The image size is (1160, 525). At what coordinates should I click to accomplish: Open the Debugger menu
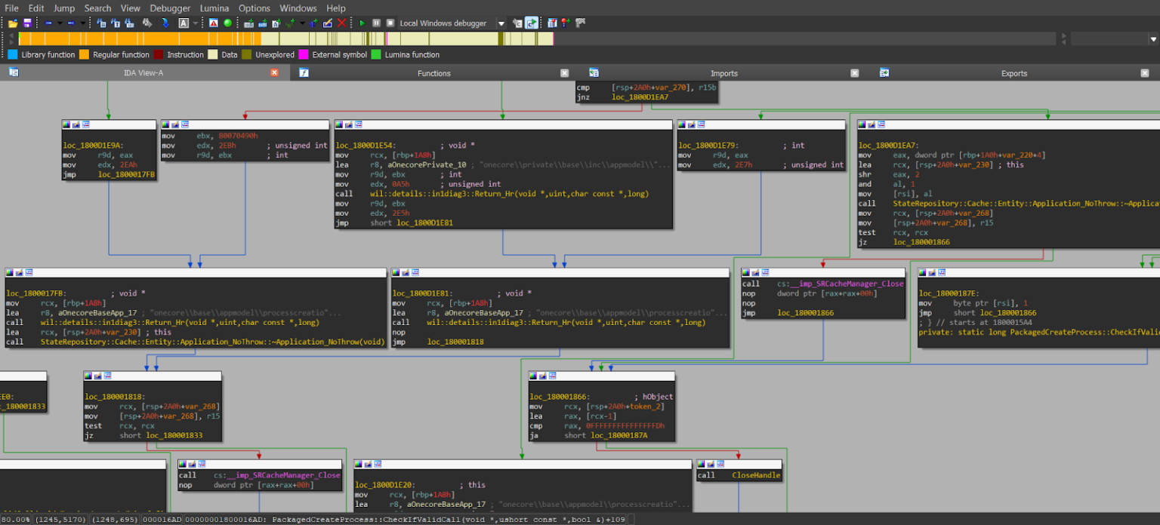click(170, 8)
